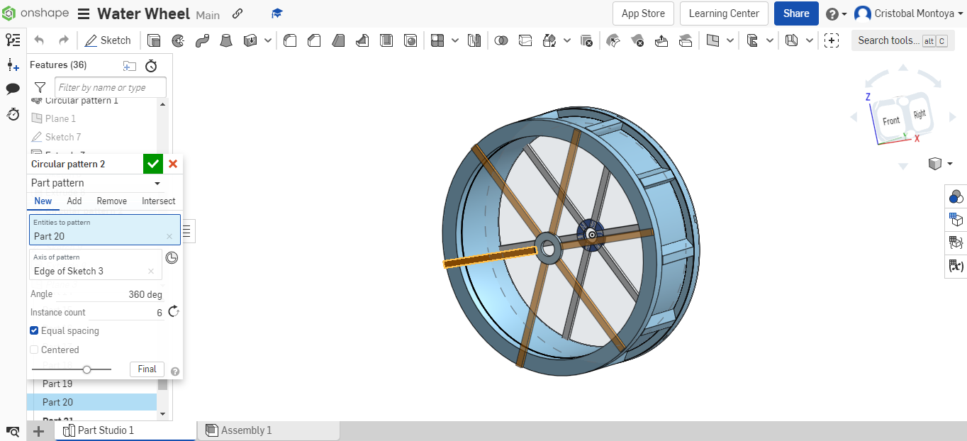Choose the Shell tool icon
The width and height of the screenshot is (967, 441).
386,40
